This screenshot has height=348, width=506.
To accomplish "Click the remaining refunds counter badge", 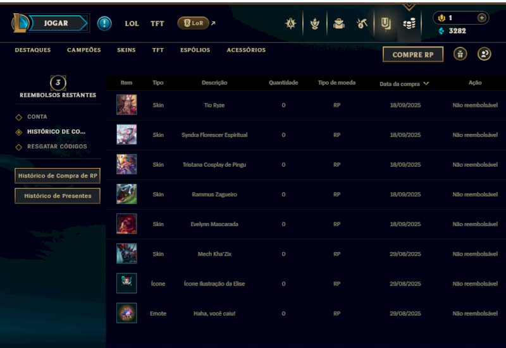I will 58,83.
